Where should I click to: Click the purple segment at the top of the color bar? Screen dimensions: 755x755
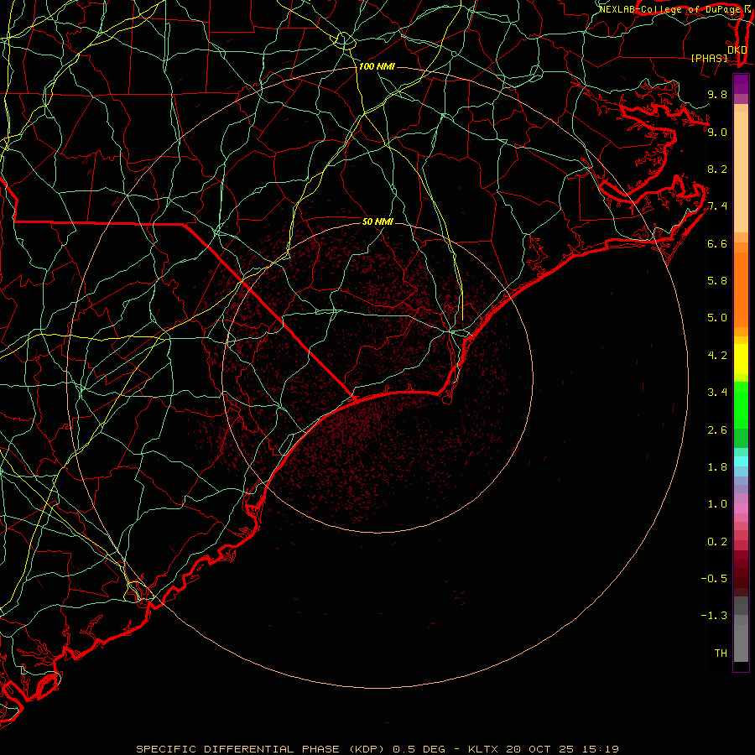[x=741, y=84]
